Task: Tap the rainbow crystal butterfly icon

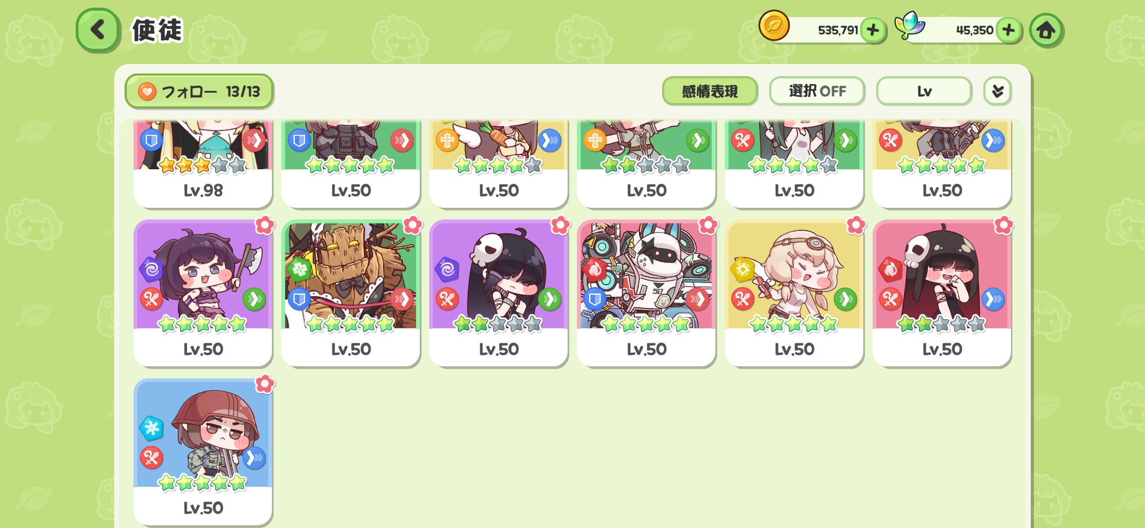Action: point(909,25)
